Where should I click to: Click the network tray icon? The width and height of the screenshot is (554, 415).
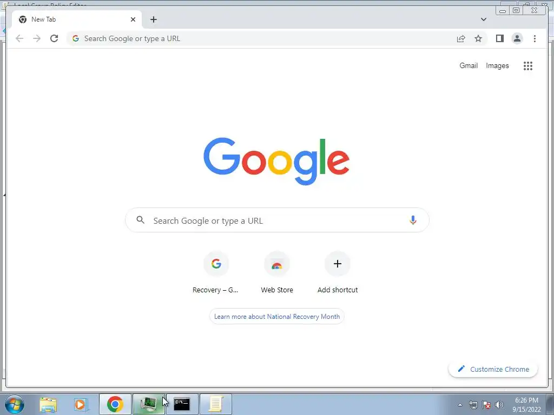coord(473,405)
